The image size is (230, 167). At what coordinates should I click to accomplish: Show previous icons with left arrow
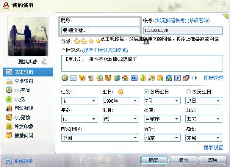192,78
